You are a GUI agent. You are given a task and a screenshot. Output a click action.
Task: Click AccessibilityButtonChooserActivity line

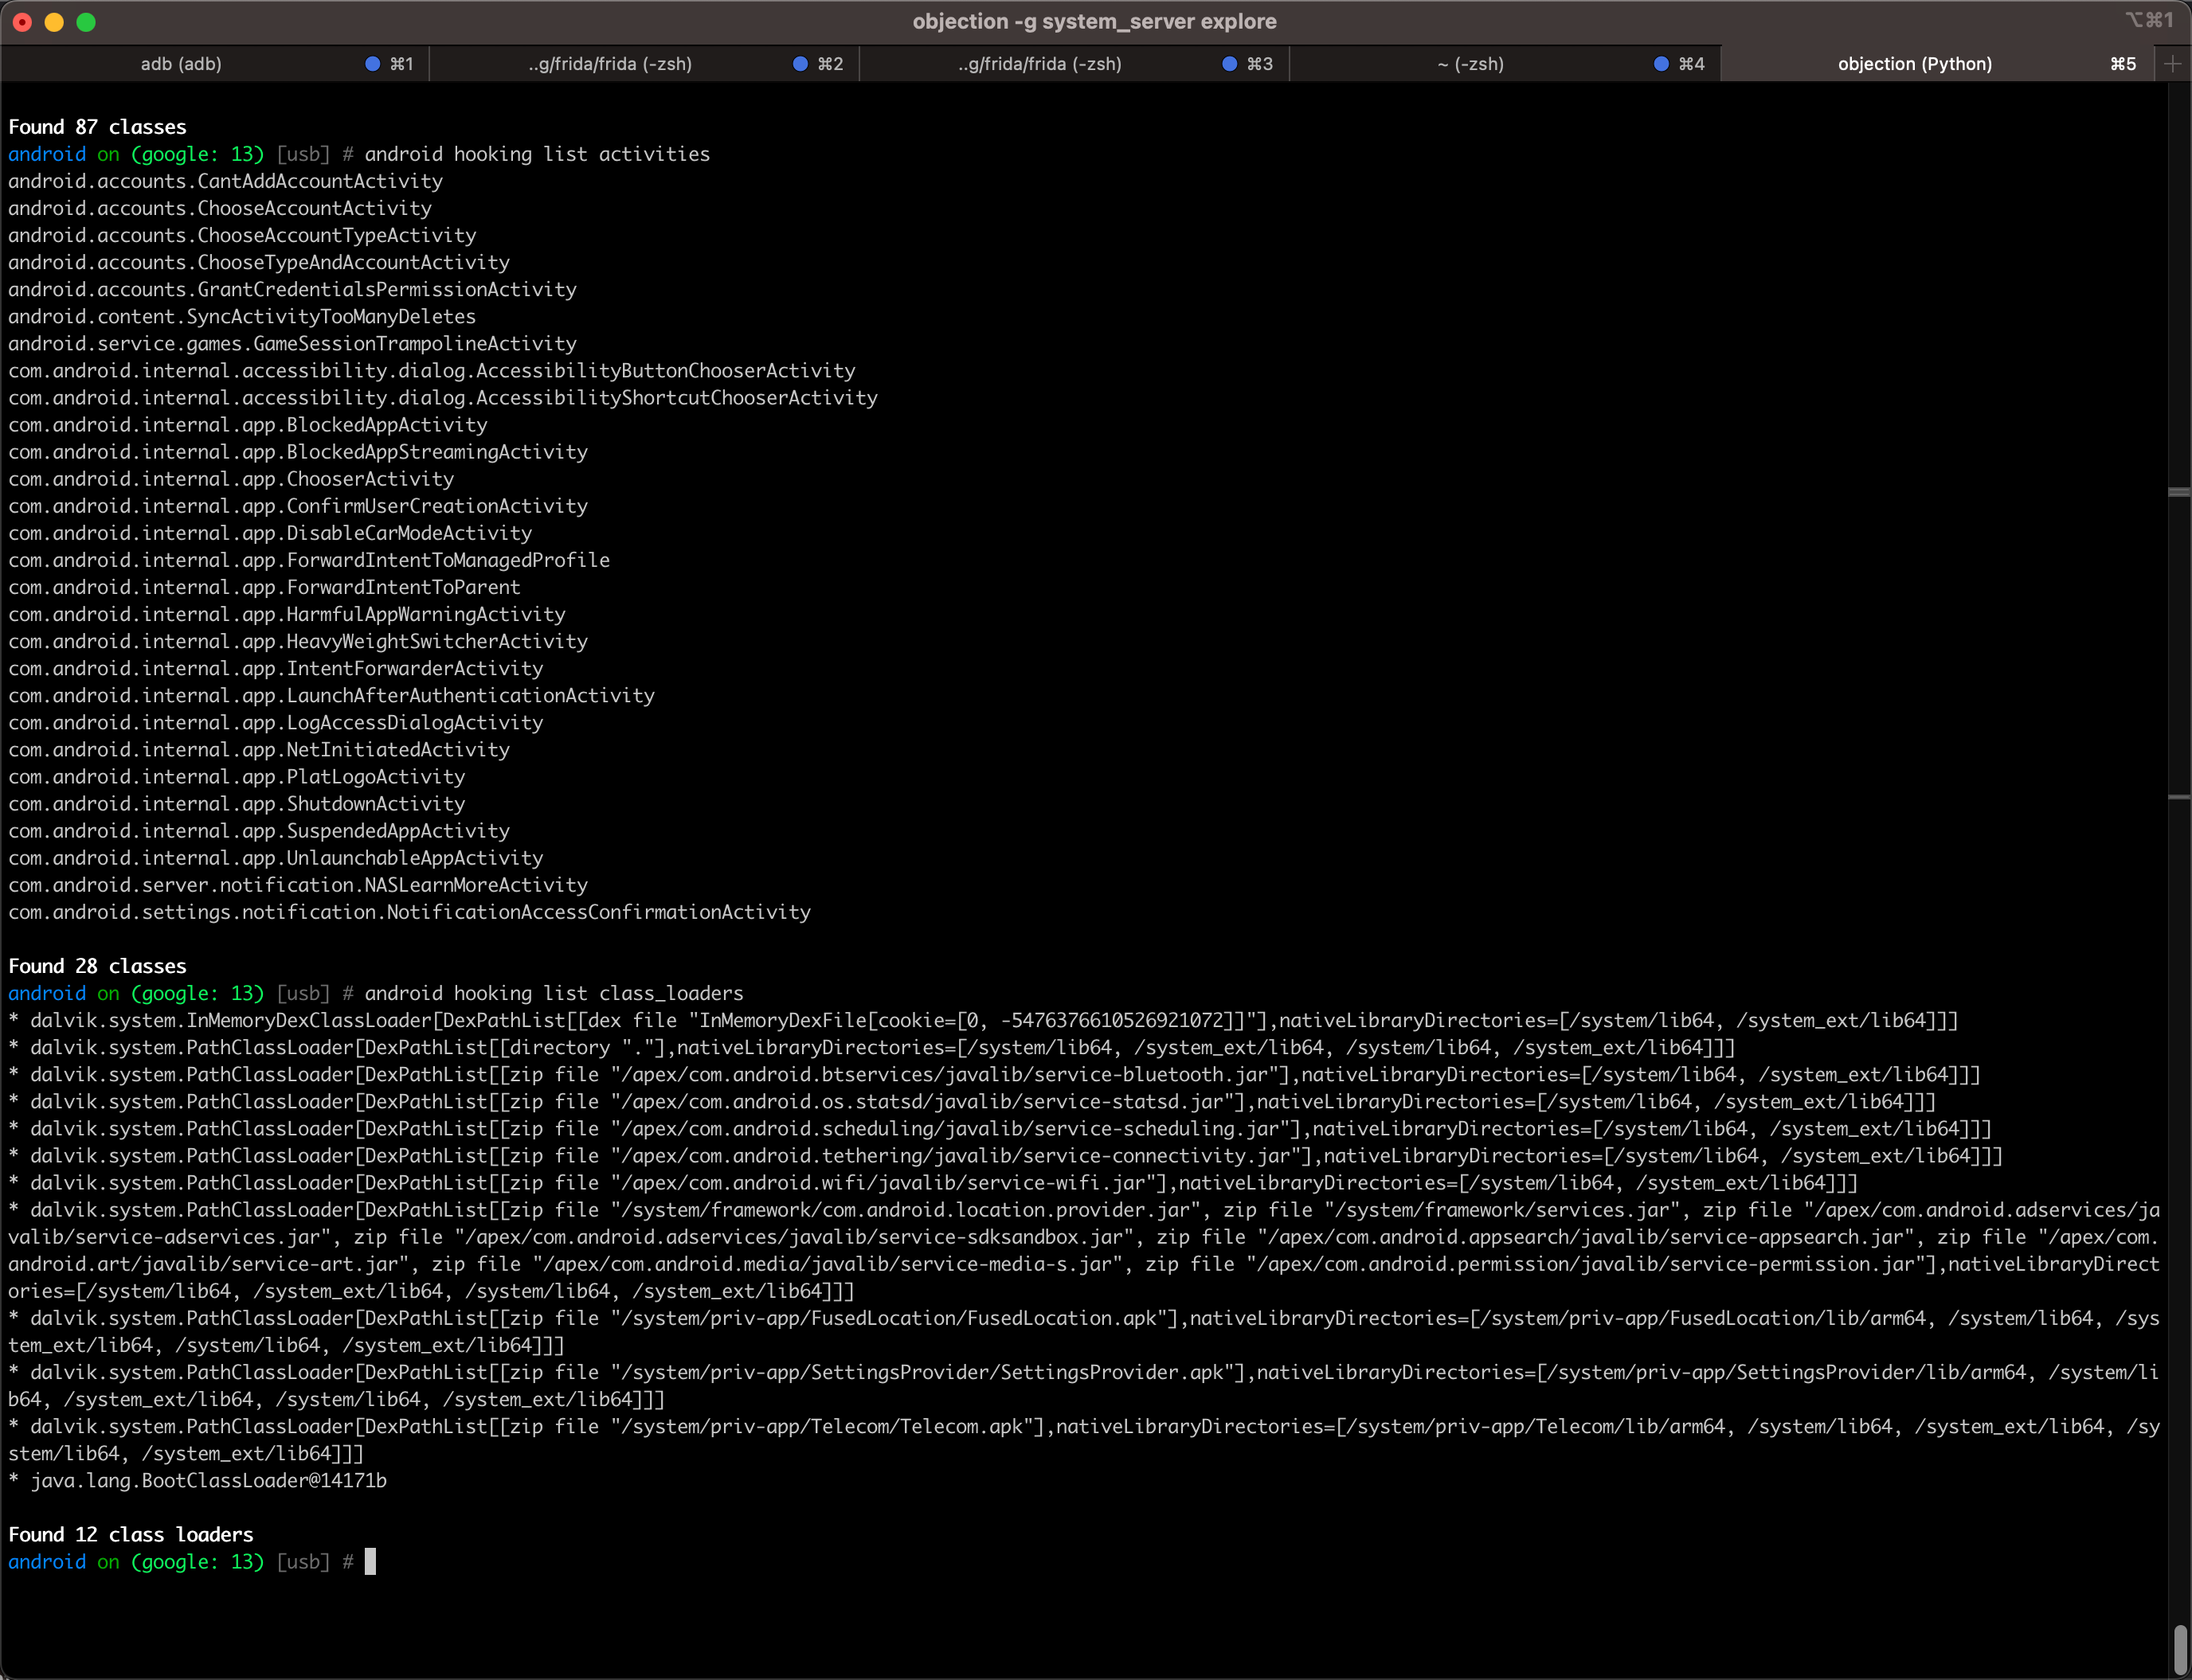click(433, 370)
